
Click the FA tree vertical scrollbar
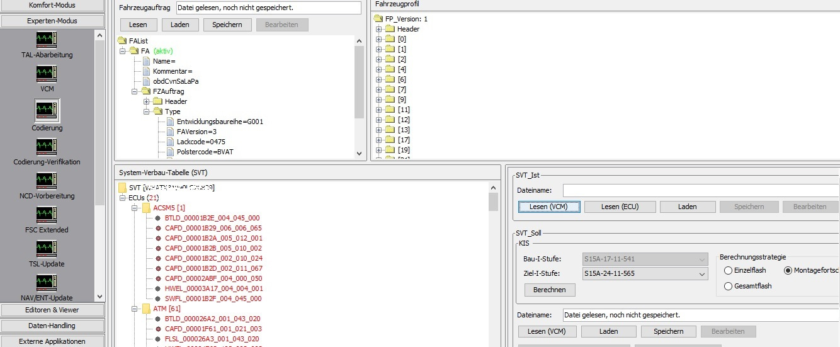(359, 82)
